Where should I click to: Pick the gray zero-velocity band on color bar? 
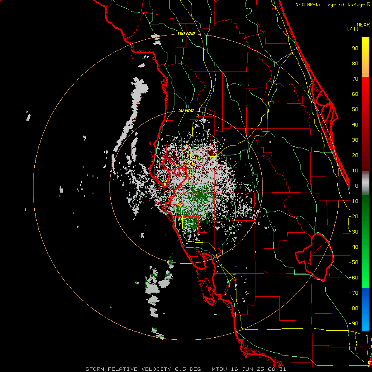(x=365, y=183)
